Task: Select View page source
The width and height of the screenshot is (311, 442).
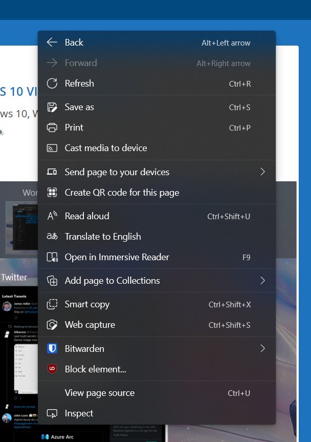Action: (100, 393)
